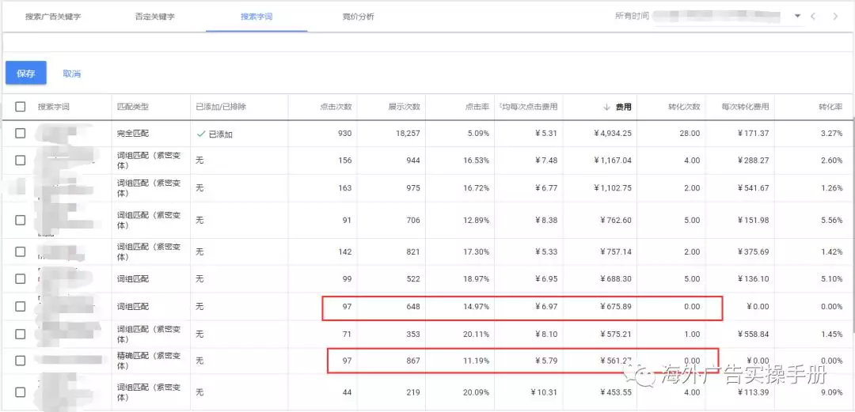This screenshot has height=412, width=855.
Task: Switch to the 搜索广告关键字 tab
Action: click(52, 17)
